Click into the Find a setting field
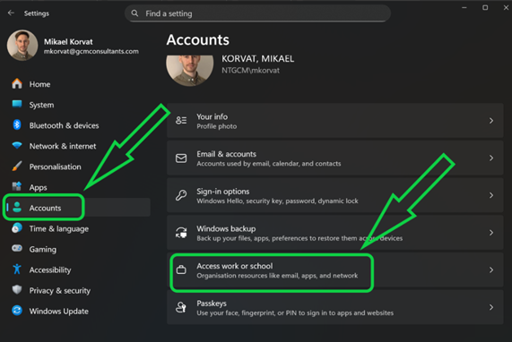This screenshot has width=512, height=342. [257, 13]
